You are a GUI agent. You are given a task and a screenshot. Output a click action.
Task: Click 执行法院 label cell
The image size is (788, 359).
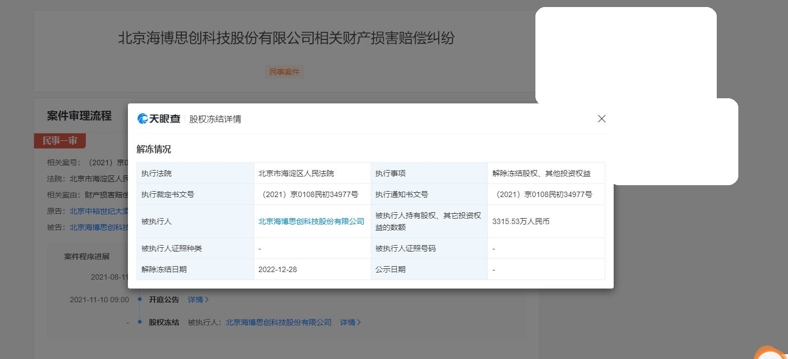coord(195,173)
